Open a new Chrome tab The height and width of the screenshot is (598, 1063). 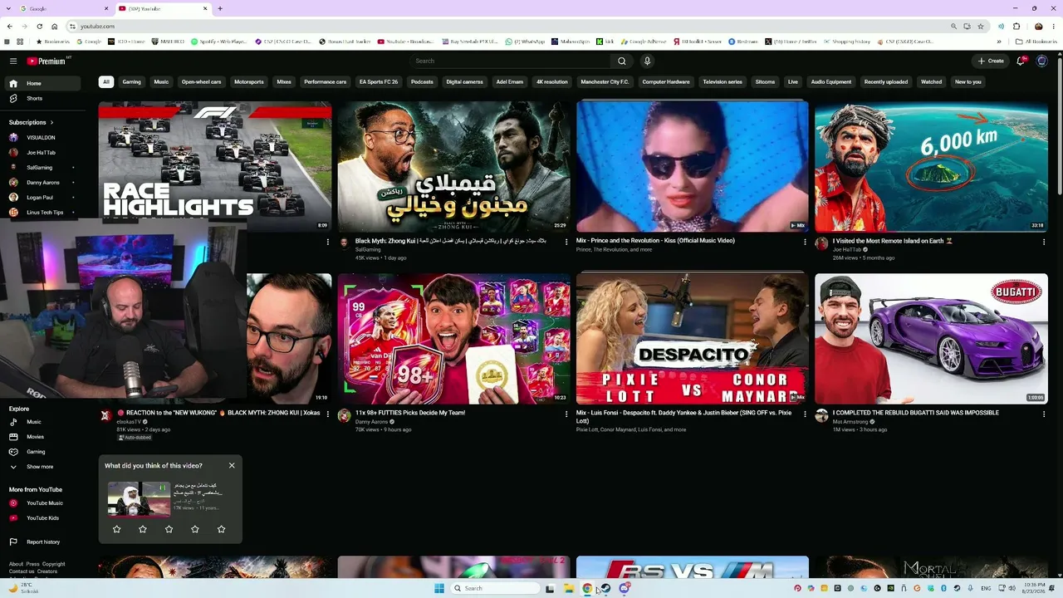(x=220, y=8)
